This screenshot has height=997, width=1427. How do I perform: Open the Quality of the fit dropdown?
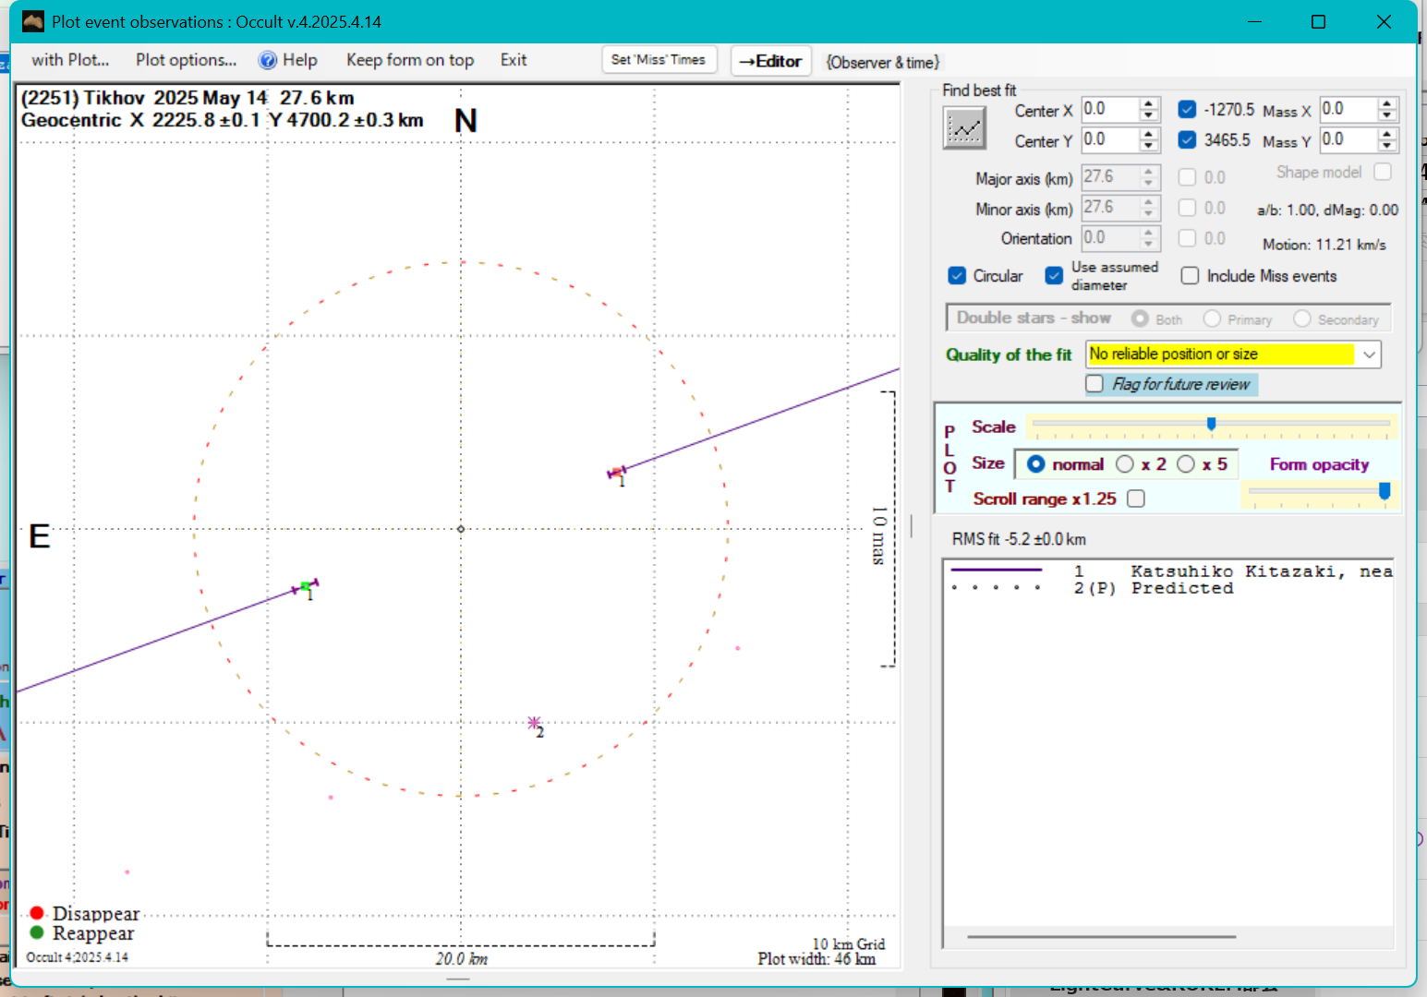(1369, 354)
